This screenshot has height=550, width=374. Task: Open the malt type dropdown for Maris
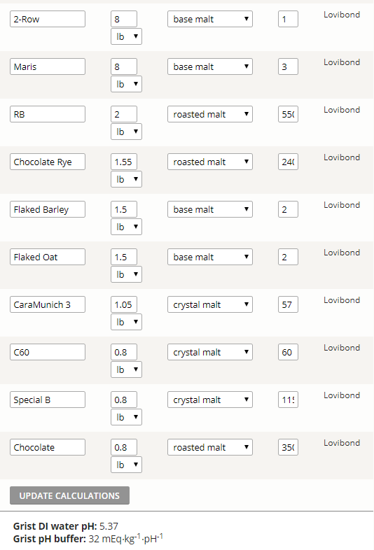(x=210, y=66)
